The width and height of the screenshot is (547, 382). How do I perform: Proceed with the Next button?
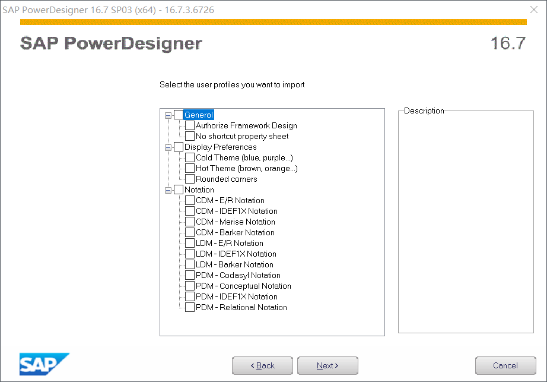click(x=327, y=365)
